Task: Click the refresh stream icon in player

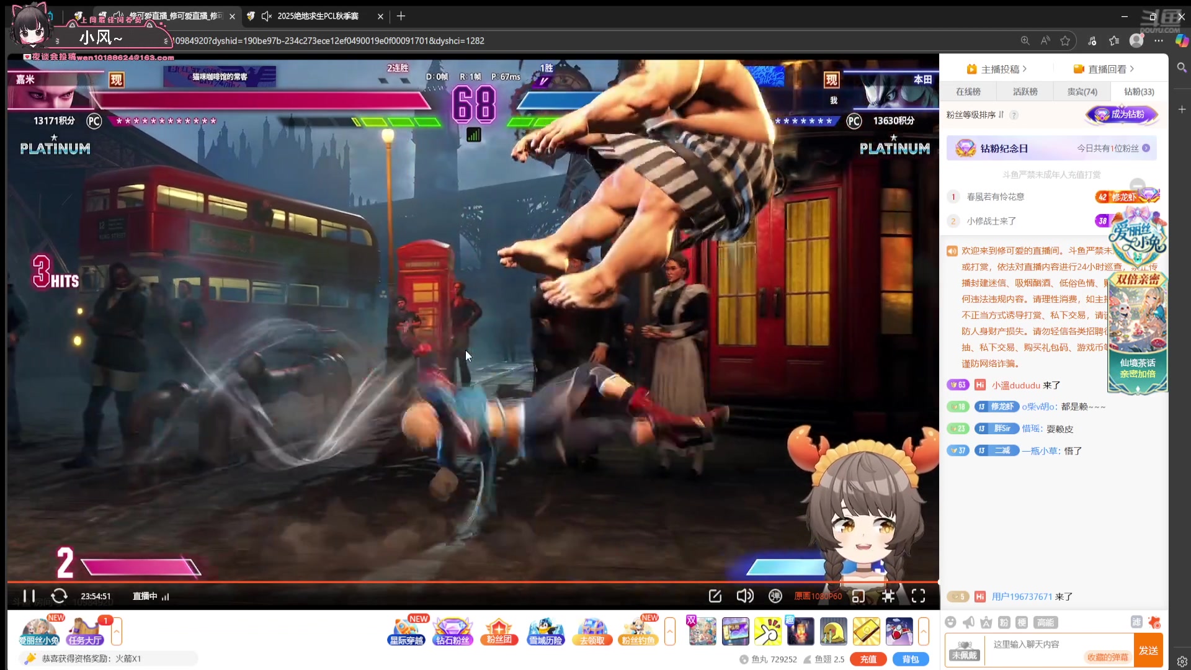Action: point(59,596)
